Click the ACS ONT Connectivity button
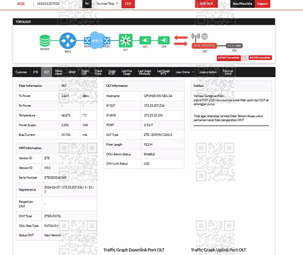The width and height of the screenshot is (303, 255). point(228,58)
